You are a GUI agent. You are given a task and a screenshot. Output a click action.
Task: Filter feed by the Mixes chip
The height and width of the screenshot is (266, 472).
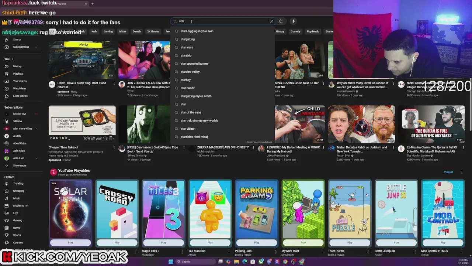123,31
